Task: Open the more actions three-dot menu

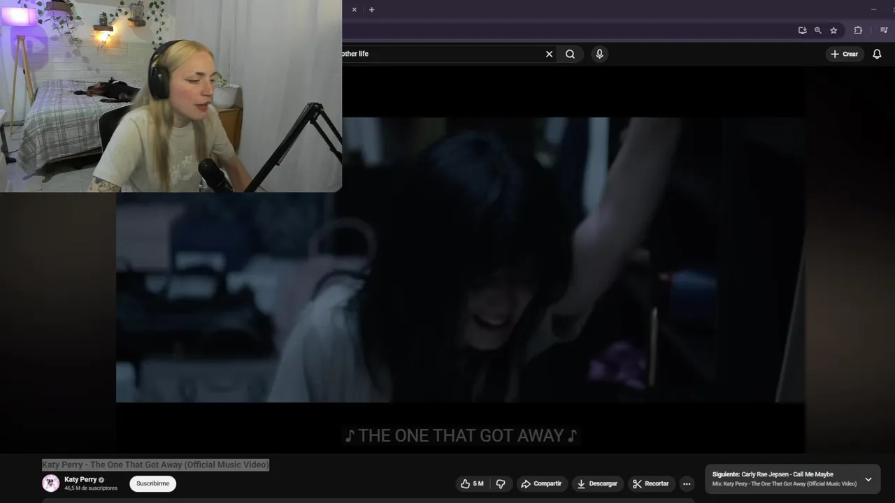Action: (687, 483)
